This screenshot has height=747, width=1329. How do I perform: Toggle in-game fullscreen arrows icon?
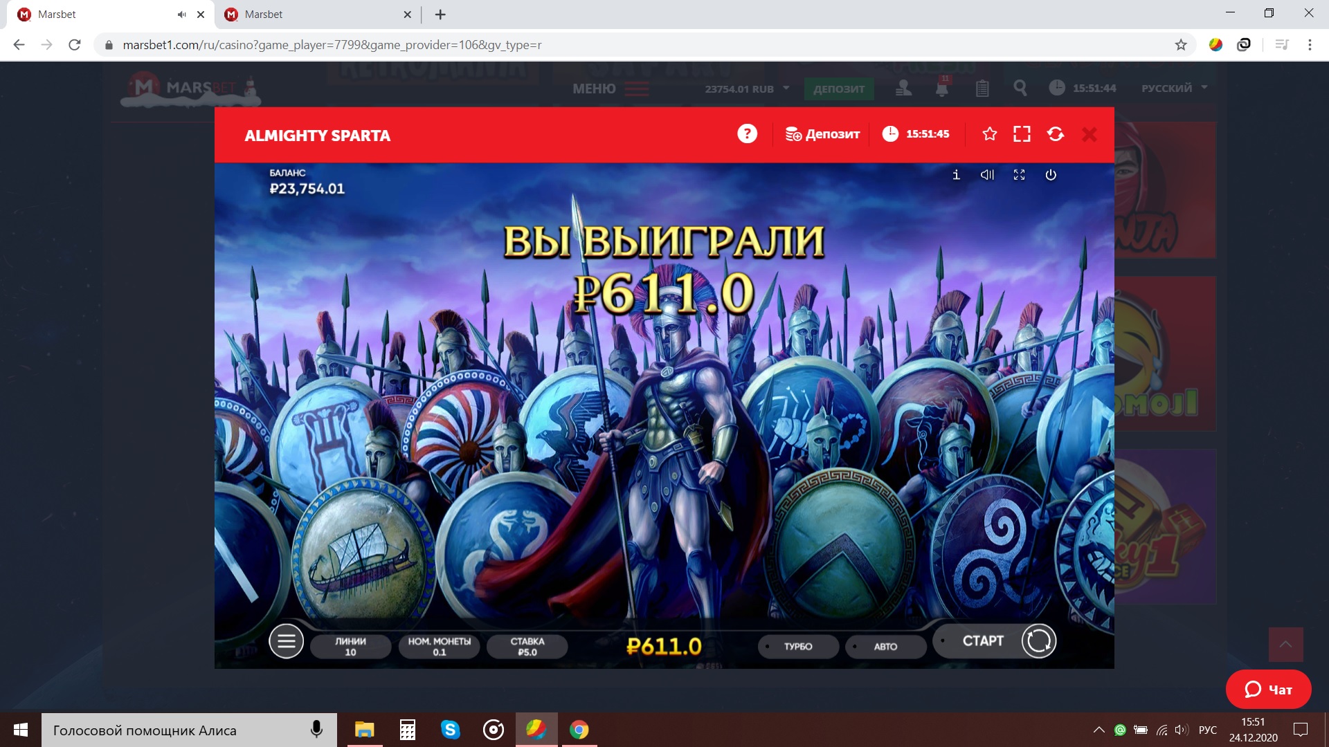coord(1019,175)
